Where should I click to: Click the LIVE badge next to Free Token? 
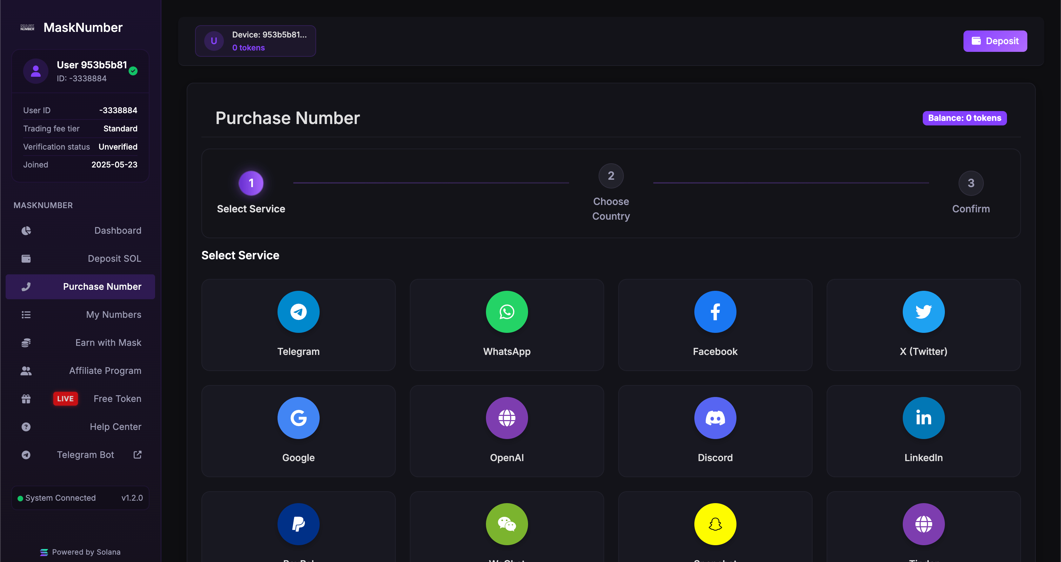[x=65, y=399]
